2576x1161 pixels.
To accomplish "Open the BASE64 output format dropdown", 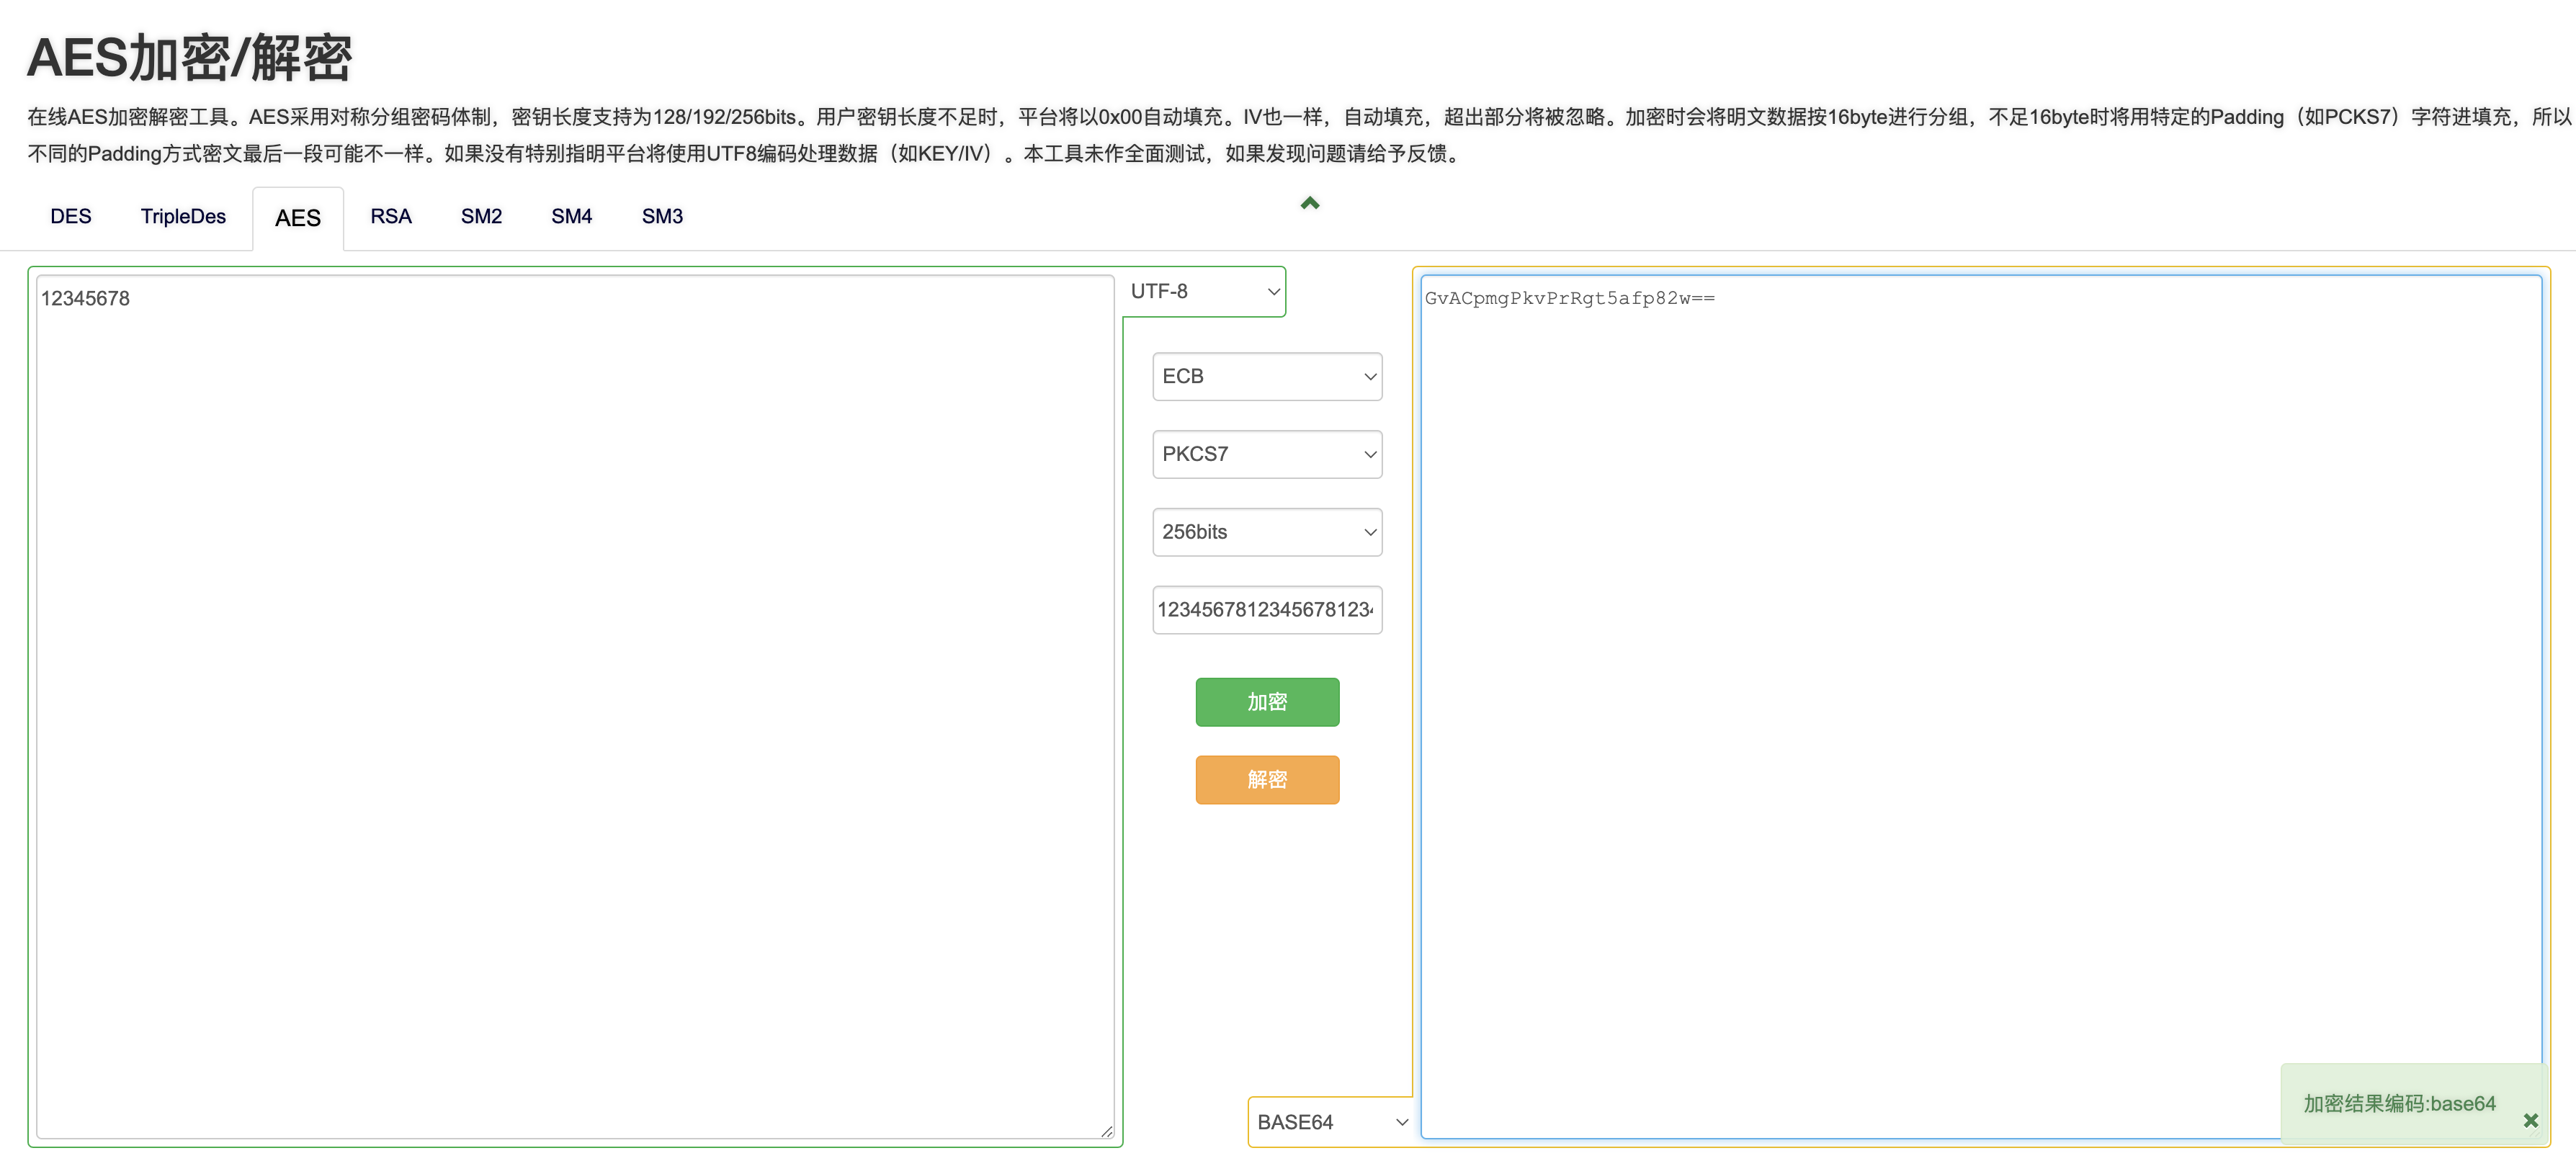I will [x=1330, y=1122].
